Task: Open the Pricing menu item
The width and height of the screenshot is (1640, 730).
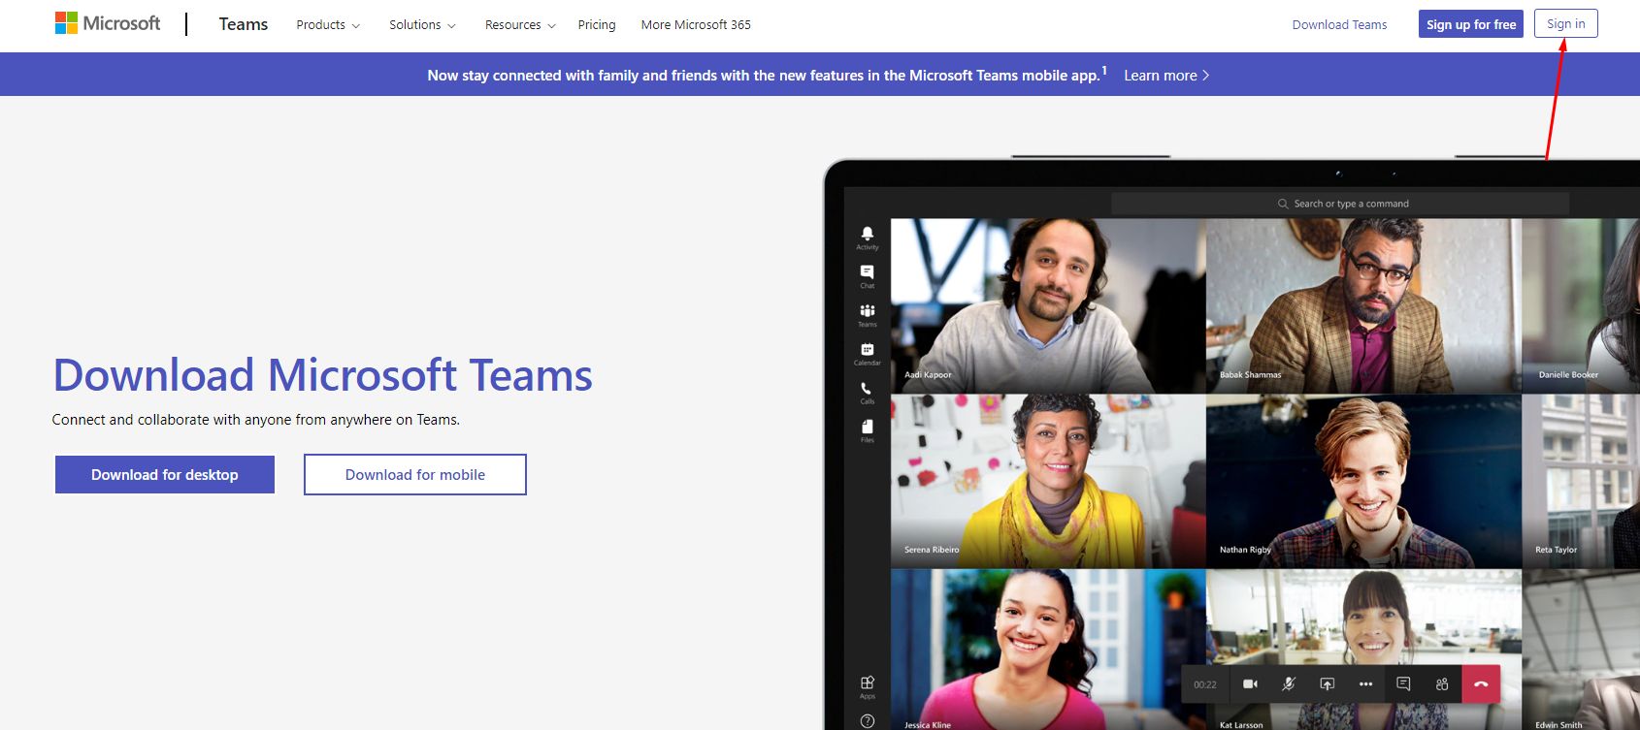Action: click(597, 25)
